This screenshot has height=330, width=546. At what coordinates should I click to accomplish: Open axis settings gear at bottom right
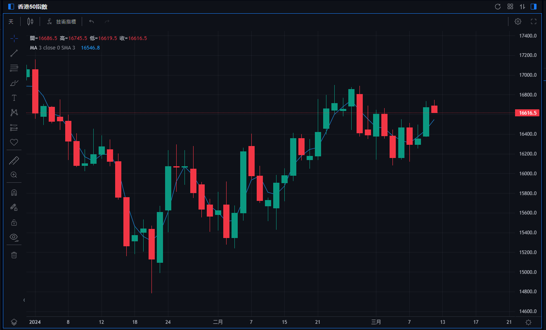coord(528,322)
